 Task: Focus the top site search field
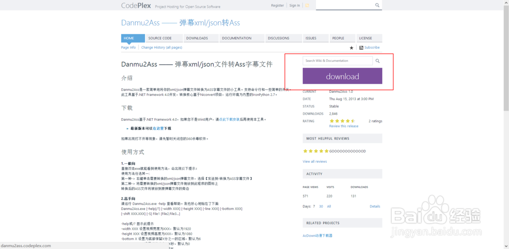345,5
